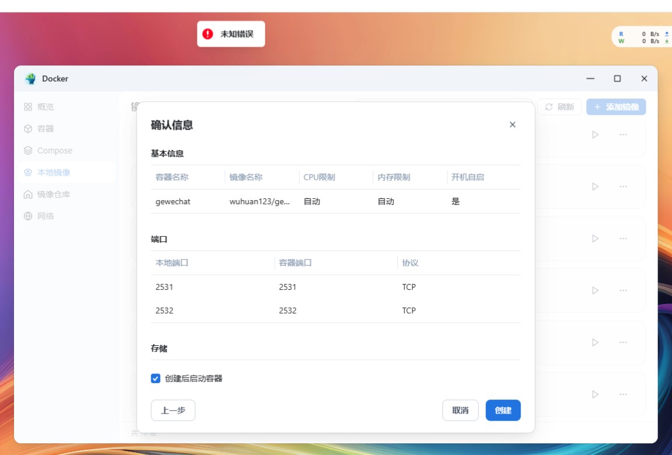672x455 pixels.
Task: Click the 概览 grid icon
Action: [28, 107]
